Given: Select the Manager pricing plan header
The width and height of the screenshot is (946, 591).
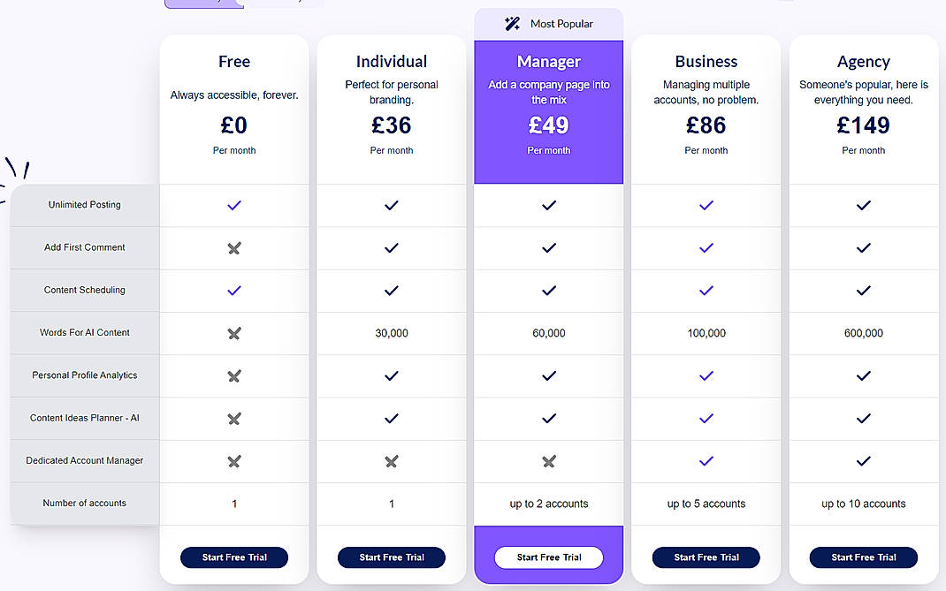Looking at the screenshot, I should (x=548, y=61).
